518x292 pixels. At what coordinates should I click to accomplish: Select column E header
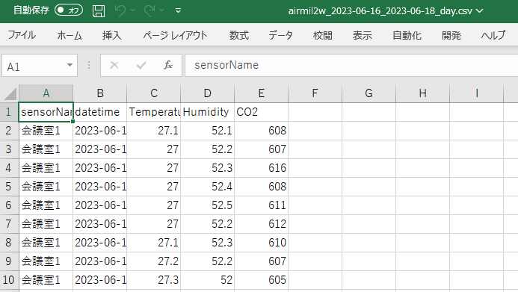(262, 93)
